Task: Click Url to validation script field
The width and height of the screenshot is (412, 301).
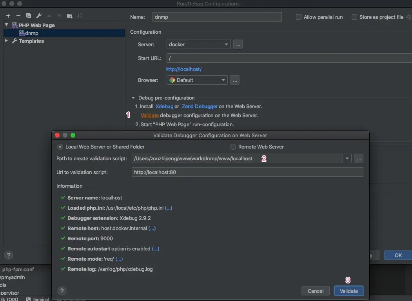Action: 247,172
